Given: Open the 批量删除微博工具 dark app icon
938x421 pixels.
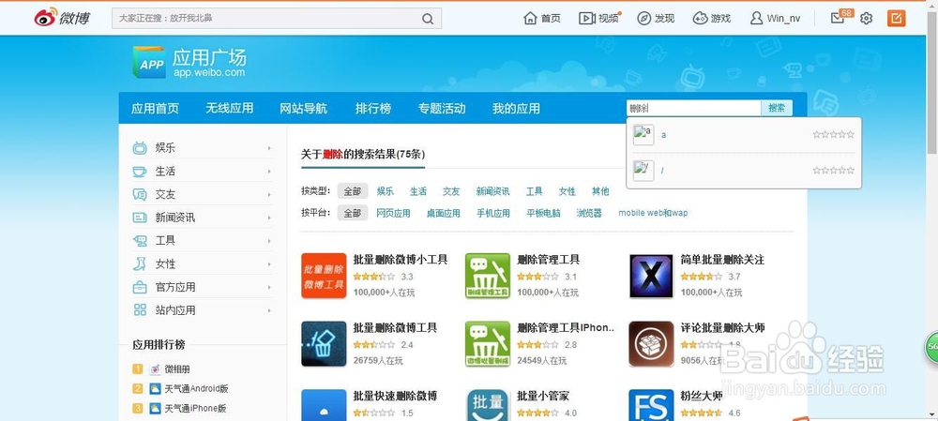Looking at the screenshot, I should (324, 344).
